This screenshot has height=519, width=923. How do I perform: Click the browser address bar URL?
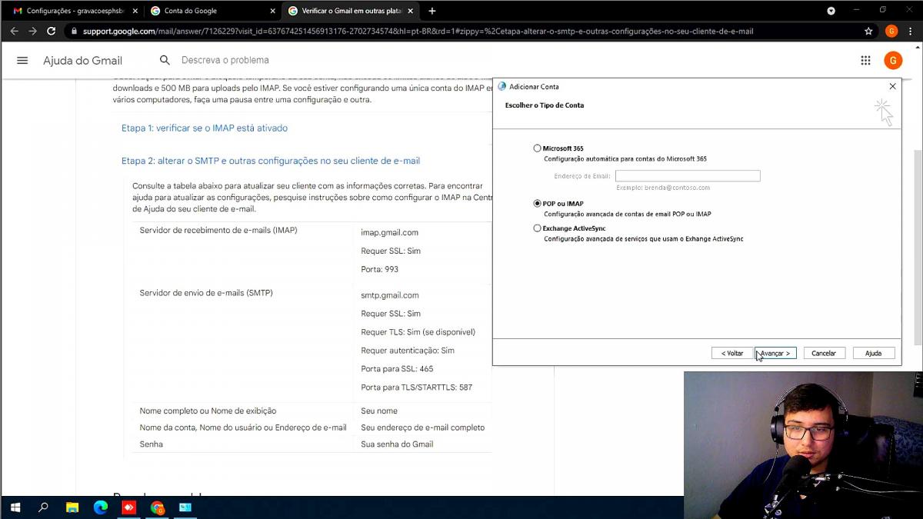click(x=418, y=32)
